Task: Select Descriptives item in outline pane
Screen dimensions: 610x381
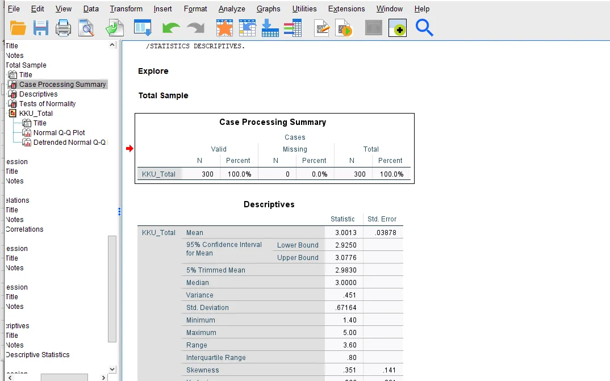Action: click(39, 94)
